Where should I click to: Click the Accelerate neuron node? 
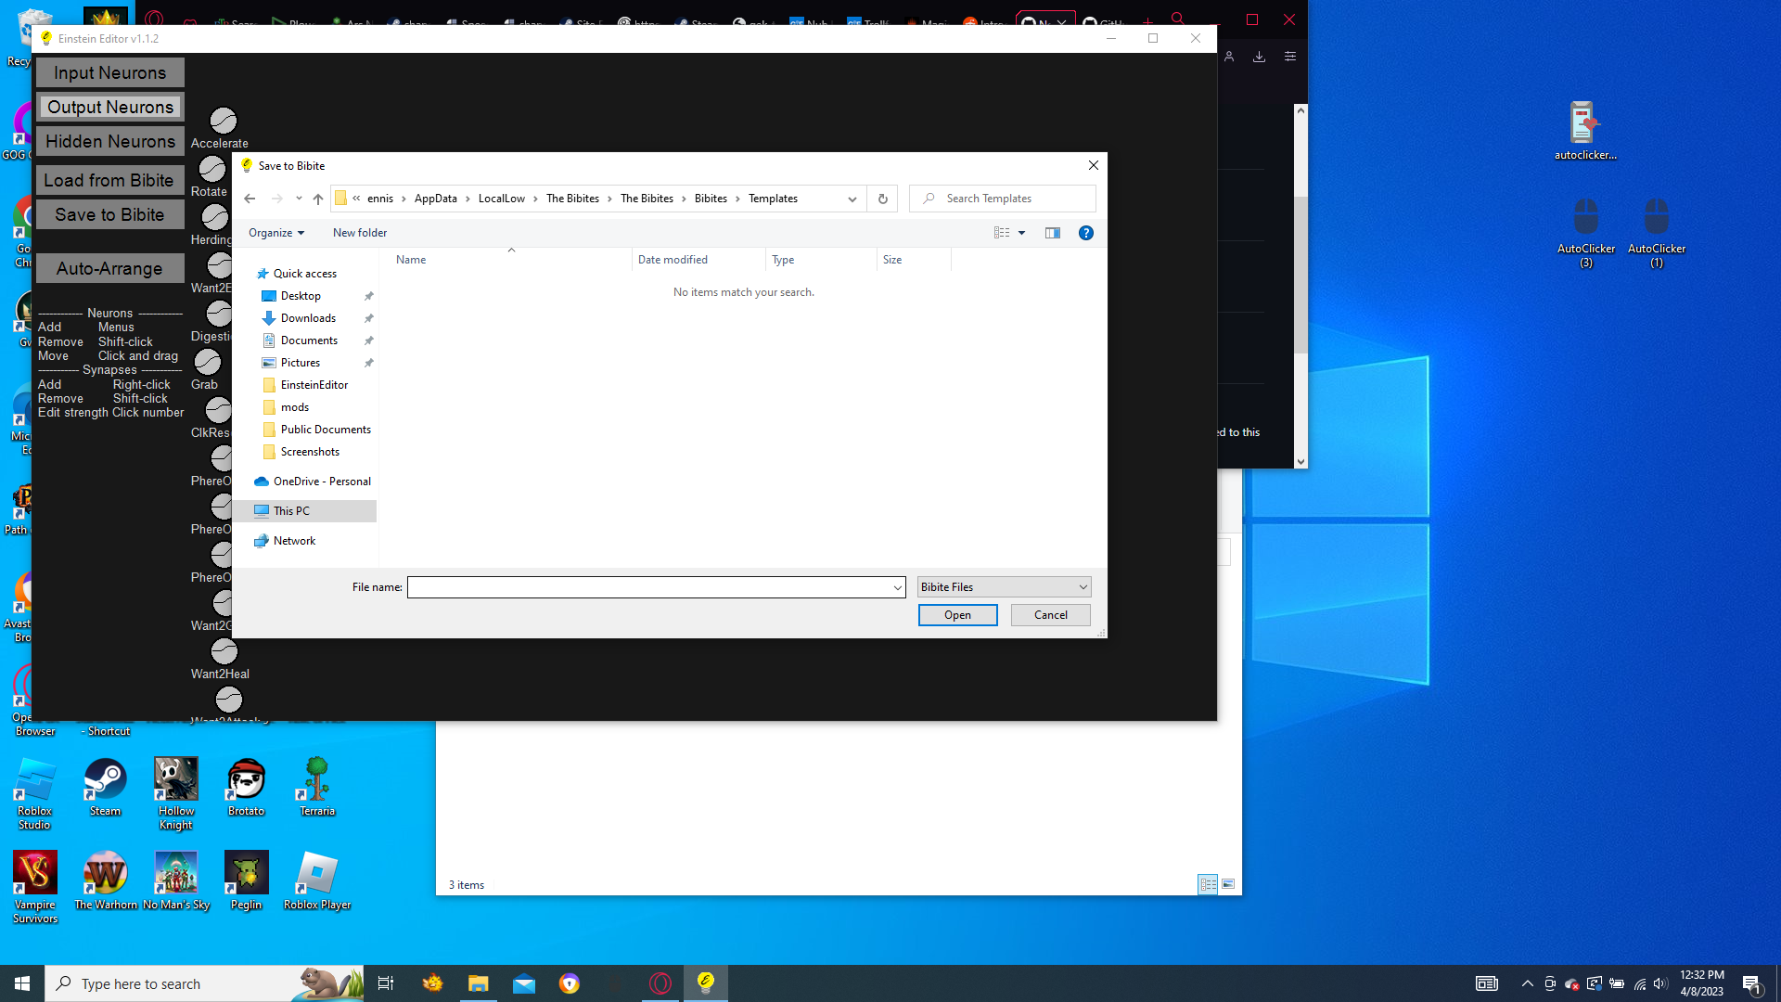[224, 121]
